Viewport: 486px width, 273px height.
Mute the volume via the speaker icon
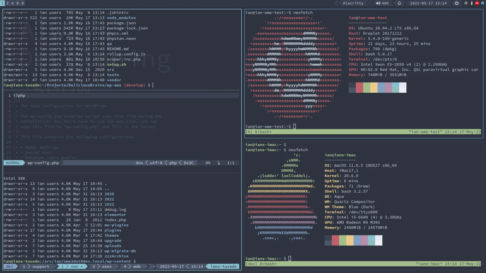(378, 3)
